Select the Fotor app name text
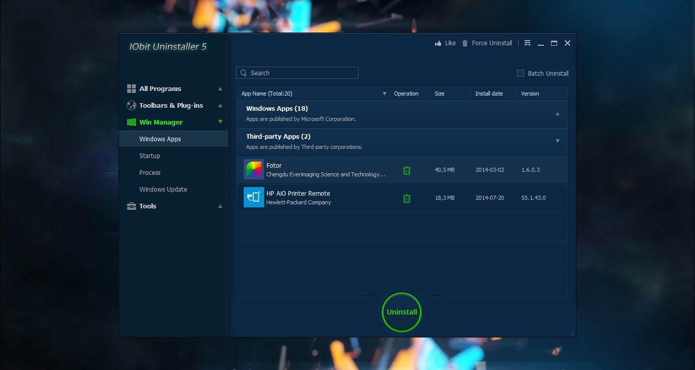The height and width of the screenshot is (370, 695). point(274,165)
